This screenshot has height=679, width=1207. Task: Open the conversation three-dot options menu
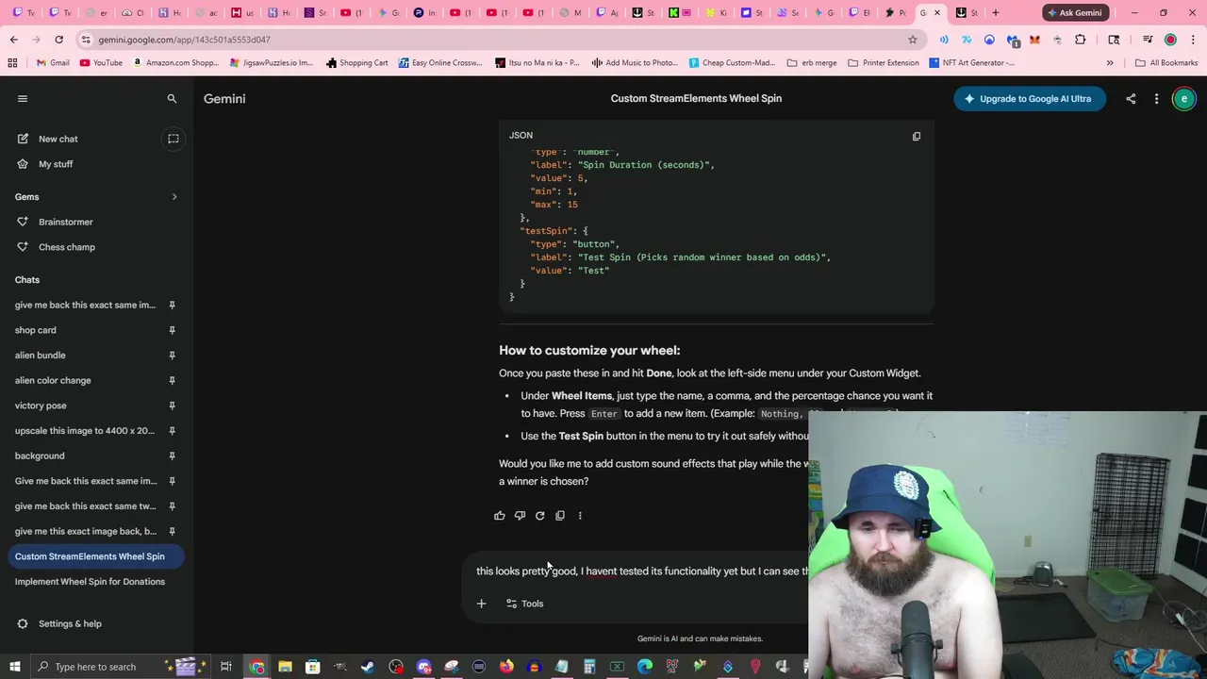click(1156, 98)
